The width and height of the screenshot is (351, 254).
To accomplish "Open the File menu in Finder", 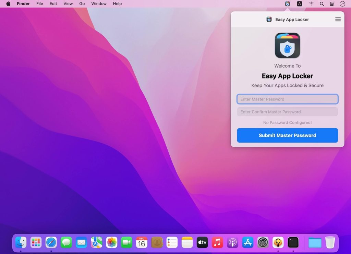I will point(40,4).
